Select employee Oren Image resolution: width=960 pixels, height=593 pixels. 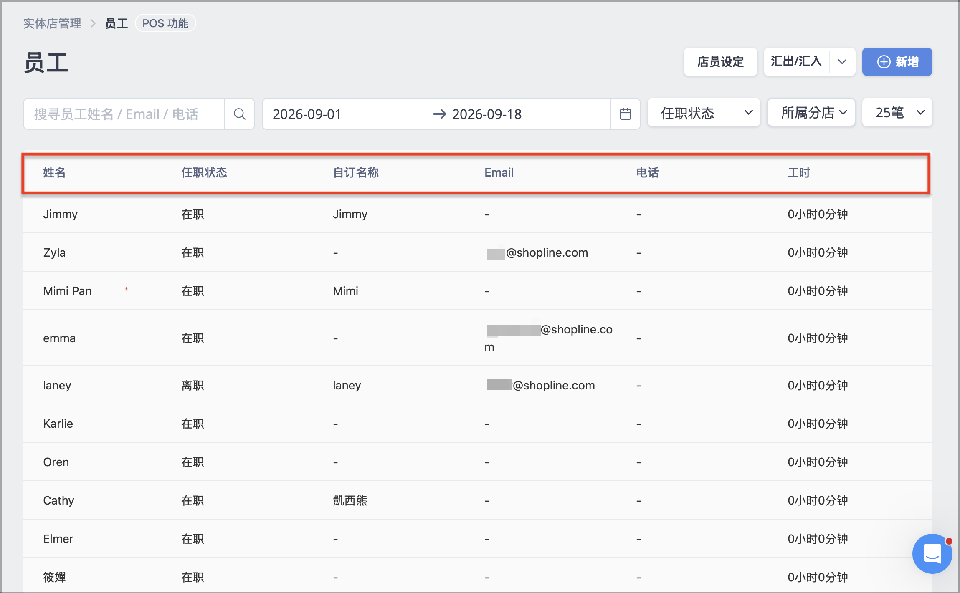click(x=56, y=462)
